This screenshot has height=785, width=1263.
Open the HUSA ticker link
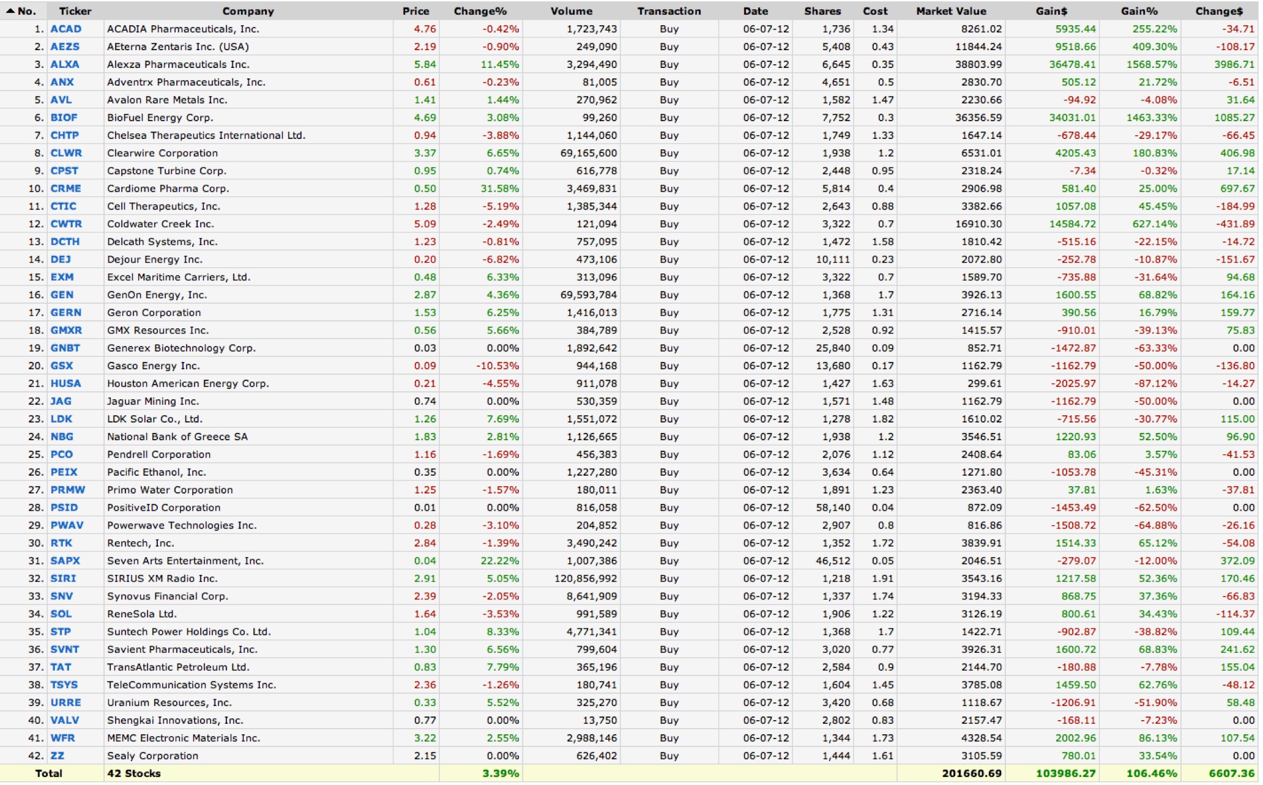(x=65, y=383)
